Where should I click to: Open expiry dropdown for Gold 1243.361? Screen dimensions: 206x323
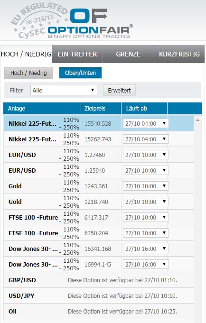[146, 186]
